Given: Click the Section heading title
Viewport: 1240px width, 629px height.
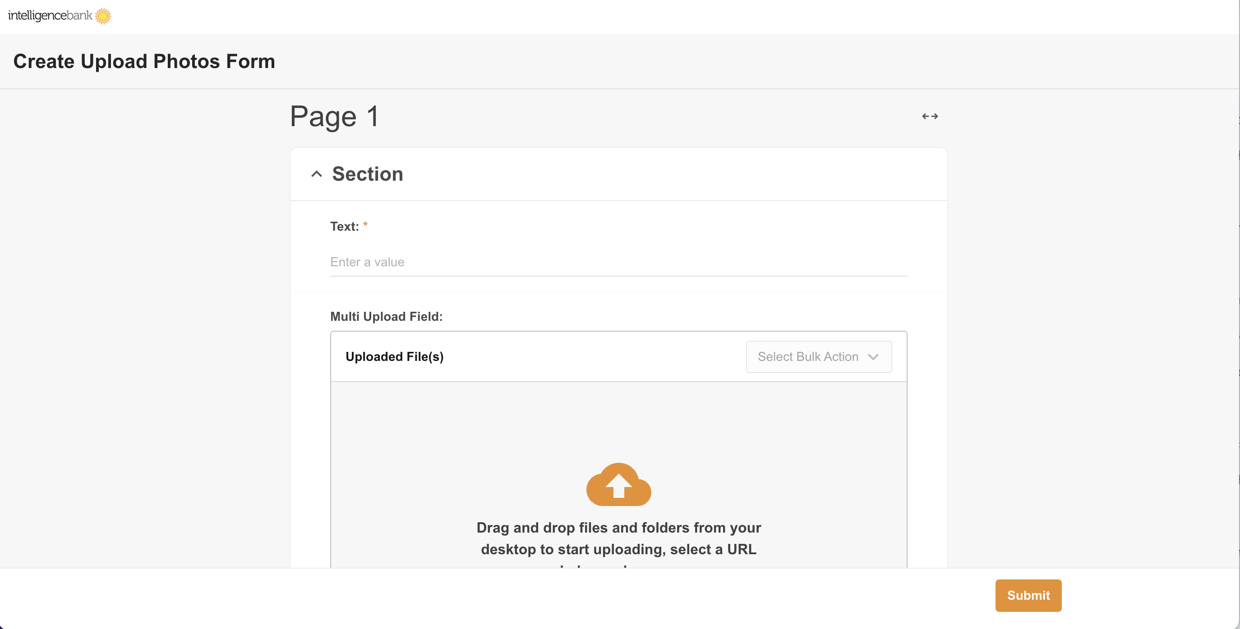Looking at the screenshot, I should pyautogui.click(x=367, y=174).
